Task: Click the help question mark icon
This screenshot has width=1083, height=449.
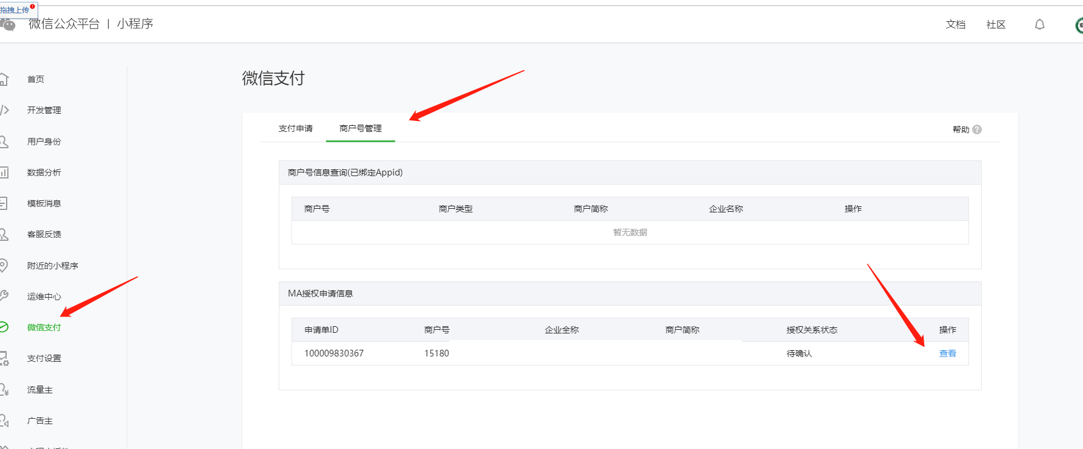Action: [977, 129]
